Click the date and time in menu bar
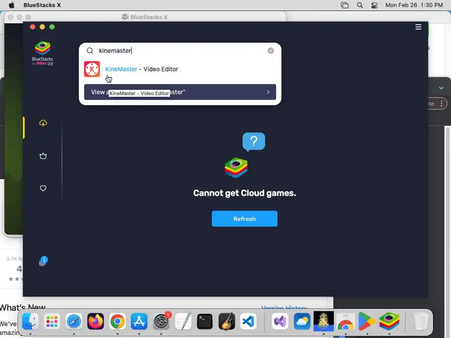Viewport: 451px width, 338px height. tap(414, 5)
